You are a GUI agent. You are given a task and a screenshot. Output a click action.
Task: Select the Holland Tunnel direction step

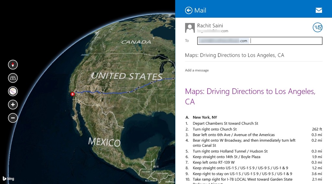click(x=230, y=151)
